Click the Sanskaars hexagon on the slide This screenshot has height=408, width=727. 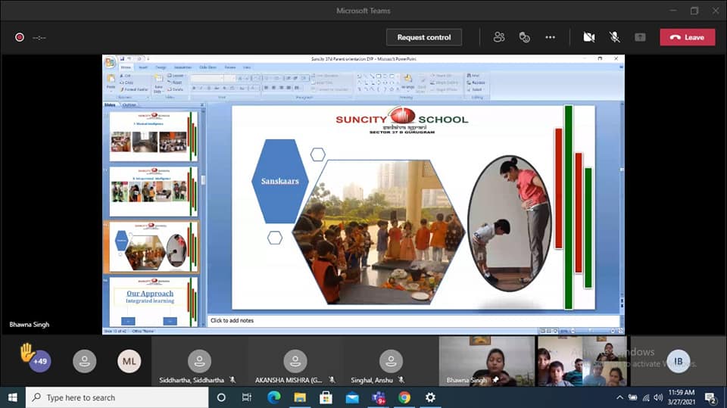pyautogui.click(x=279, y=181)
